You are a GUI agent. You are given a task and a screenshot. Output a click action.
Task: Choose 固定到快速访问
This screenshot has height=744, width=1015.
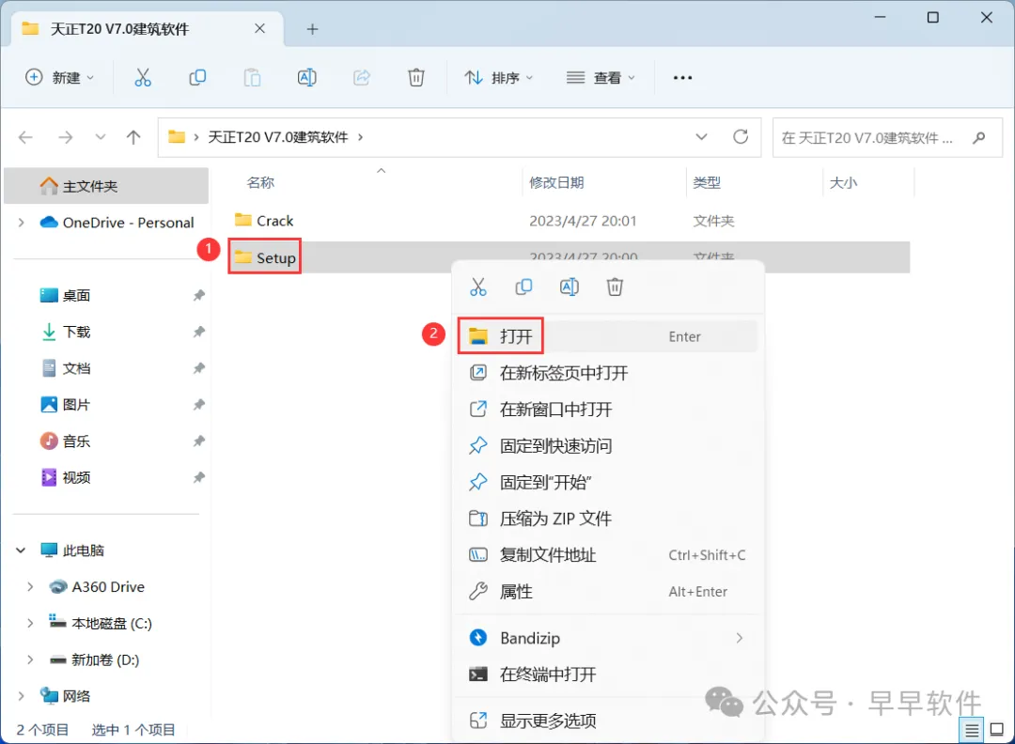(607, 446)
